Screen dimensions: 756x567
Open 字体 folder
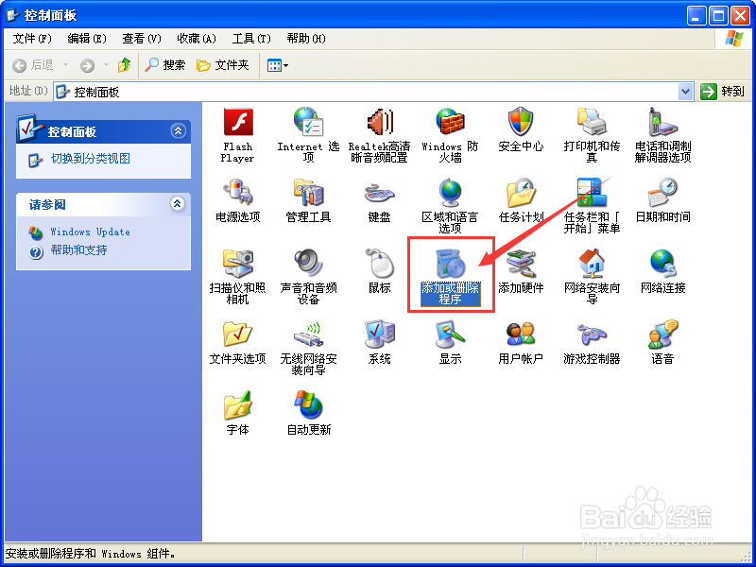coord(237,406)
